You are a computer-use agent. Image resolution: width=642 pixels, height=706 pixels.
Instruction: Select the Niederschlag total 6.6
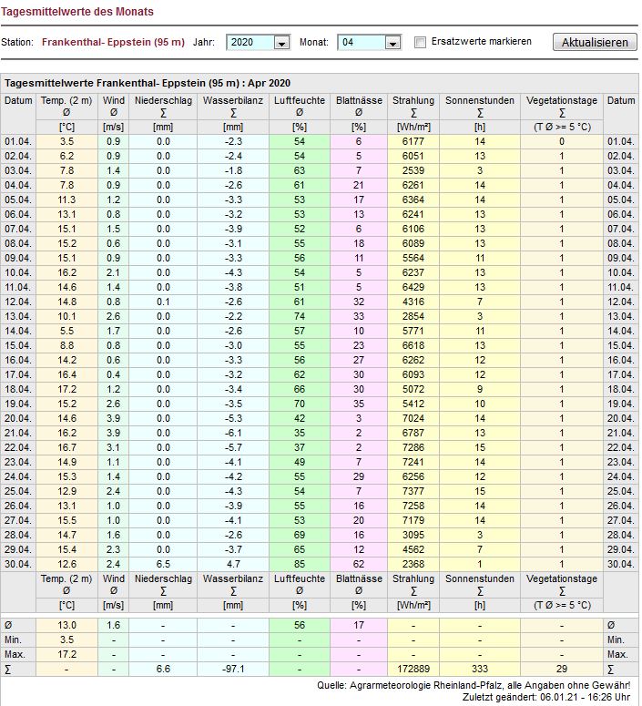pyautogui.click(x=163, y=670)
